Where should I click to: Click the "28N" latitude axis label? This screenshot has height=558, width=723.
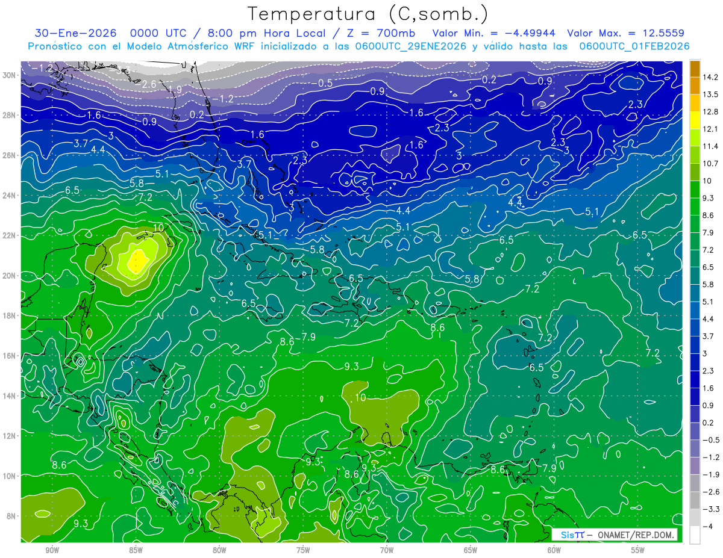(x=9, y=115)
